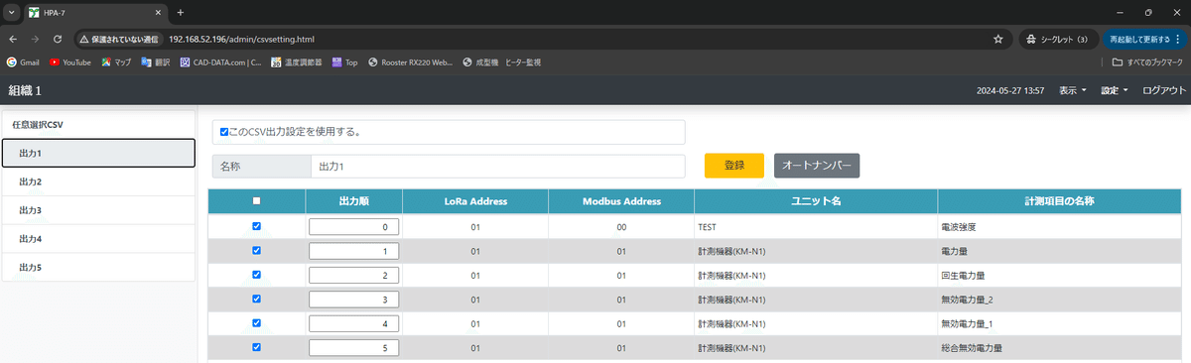Click the browser back arrow
The image size is (1191, 363).
pyautogui.click(x=13, y=39)
